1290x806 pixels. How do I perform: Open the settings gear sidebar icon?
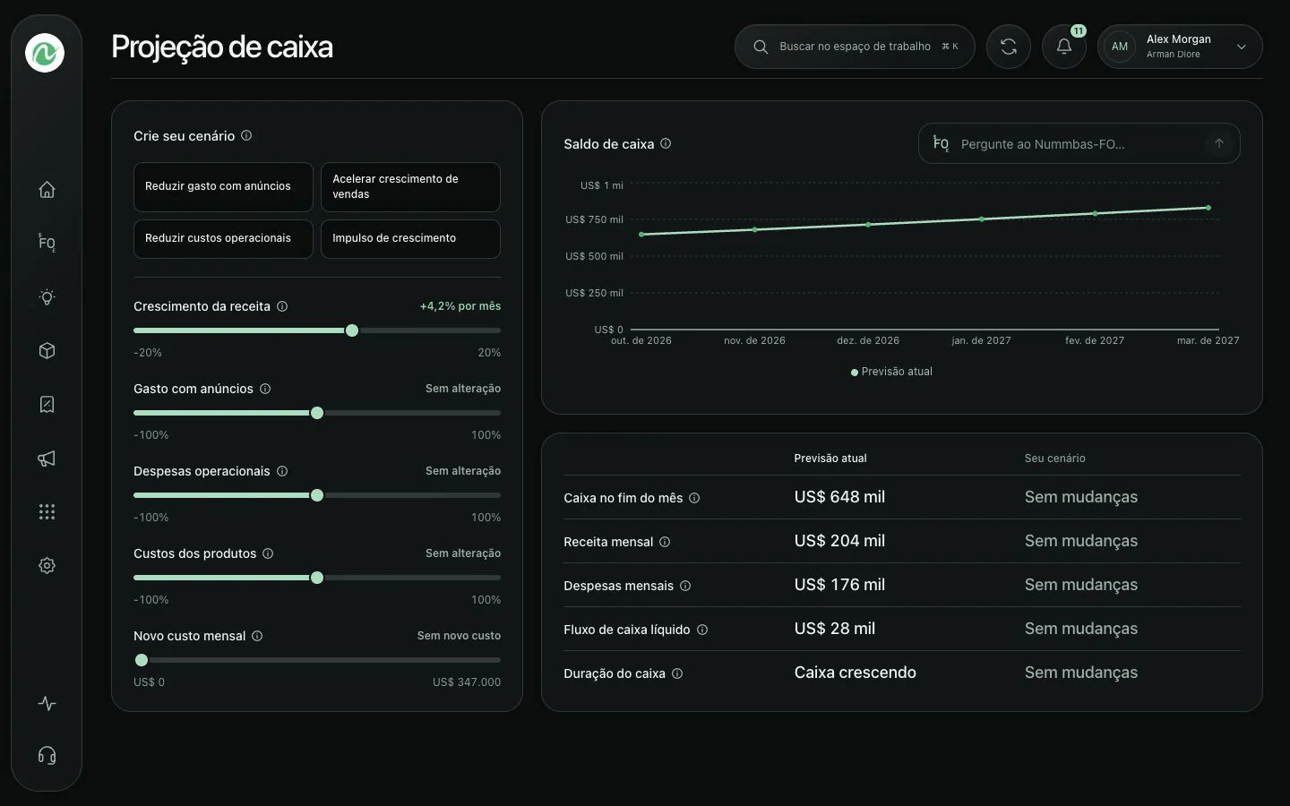click(x=47, y=566)
